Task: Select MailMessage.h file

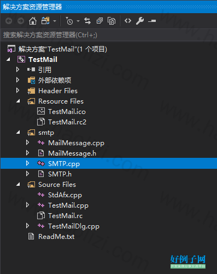Action: tap(72, 153)
